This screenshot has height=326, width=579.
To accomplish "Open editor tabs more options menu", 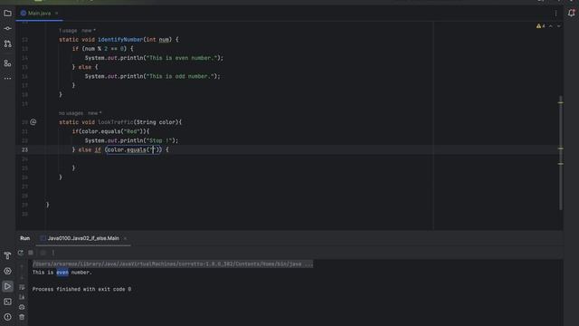I will point(555,14).
